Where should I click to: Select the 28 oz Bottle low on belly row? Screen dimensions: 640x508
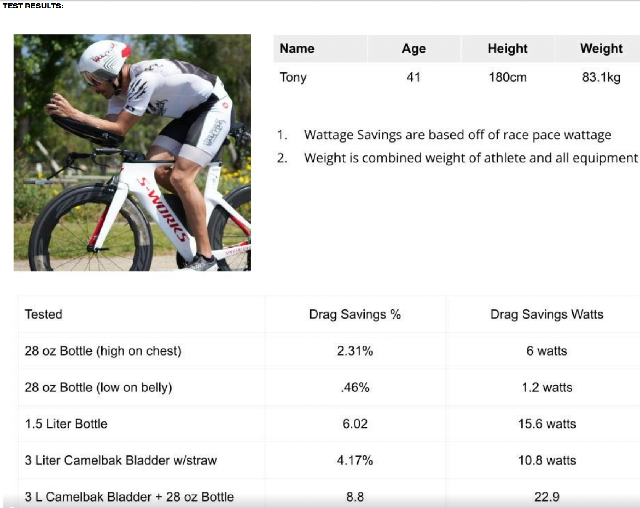329,387
